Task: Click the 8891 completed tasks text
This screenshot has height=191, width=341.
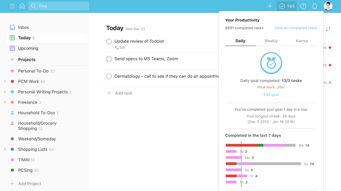Action: tap(244, 28)
